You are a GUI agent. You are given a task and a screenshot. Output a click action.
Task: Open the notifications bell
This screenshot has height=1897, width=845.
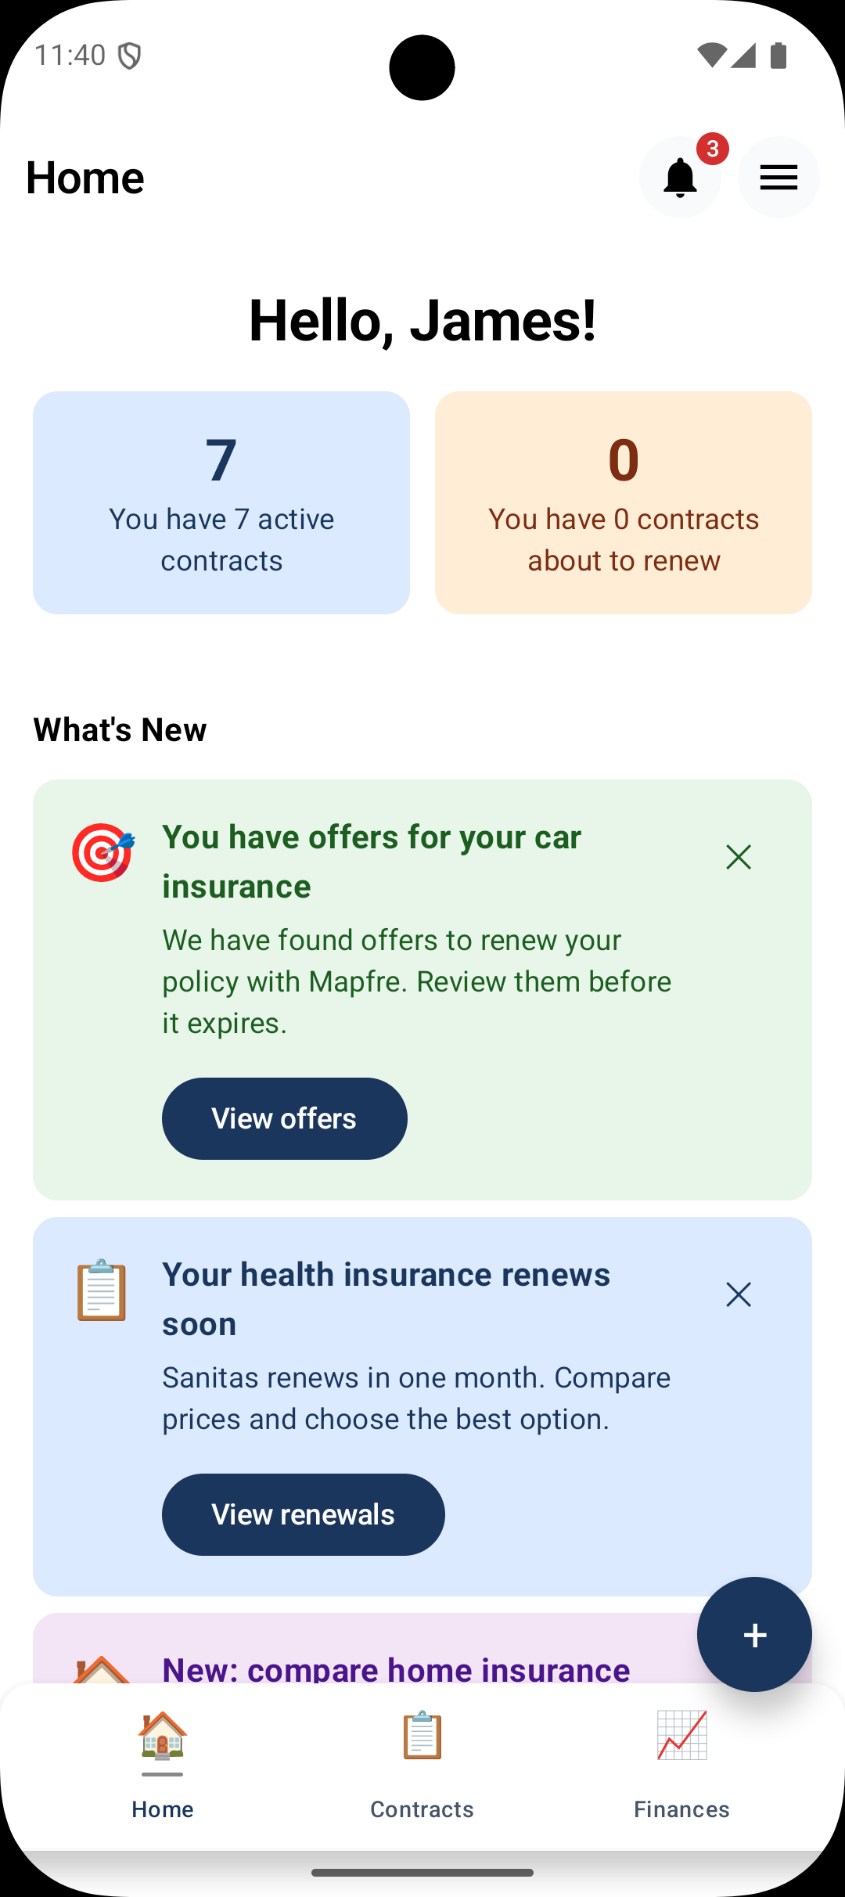tap(680, 178)
